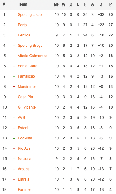Click the red down arrow beside Estoril

click(x=14, y=128)
